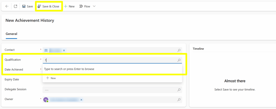Click the Owner lookup search icon

(179, 100)
